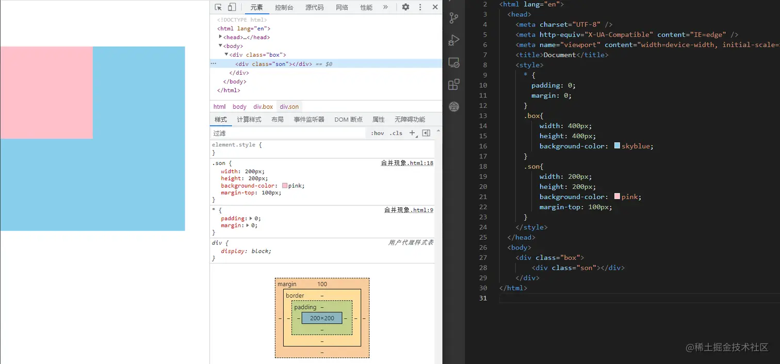Image resolution: width=780 pixels, height=364 pixels.
Task: Open Extensions view in VS Code
Action: [x=454, y=85]
